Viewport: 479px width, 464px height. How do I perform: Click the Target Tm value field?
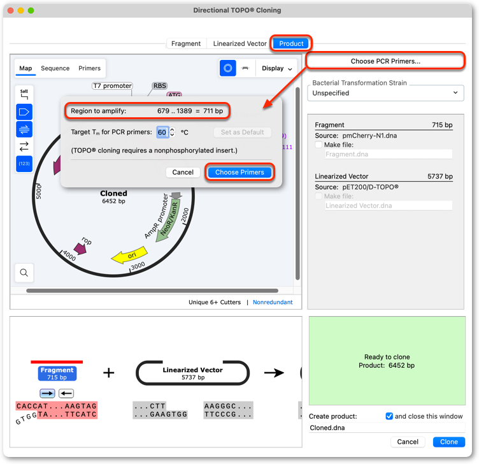tap(162, 132)
